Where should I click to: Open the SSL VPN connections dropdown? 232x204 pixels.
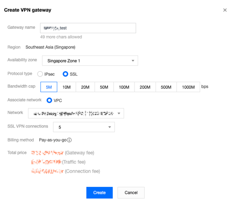point(84,127)
